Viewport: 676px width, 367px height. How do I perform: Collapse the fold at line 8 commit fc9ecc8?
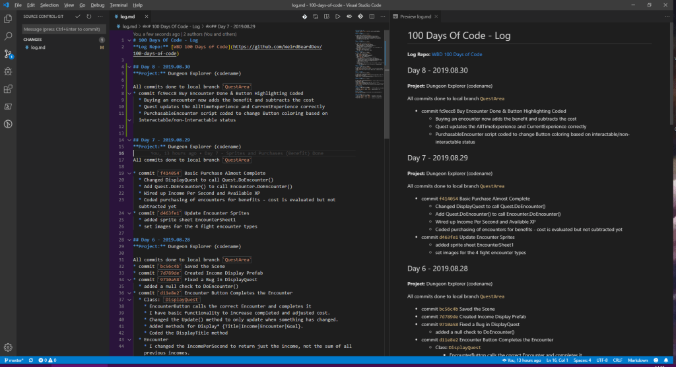129,93
